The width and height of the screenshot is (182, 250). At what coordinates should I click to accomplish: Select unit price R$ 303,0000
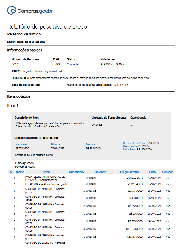tap(135, 198)
